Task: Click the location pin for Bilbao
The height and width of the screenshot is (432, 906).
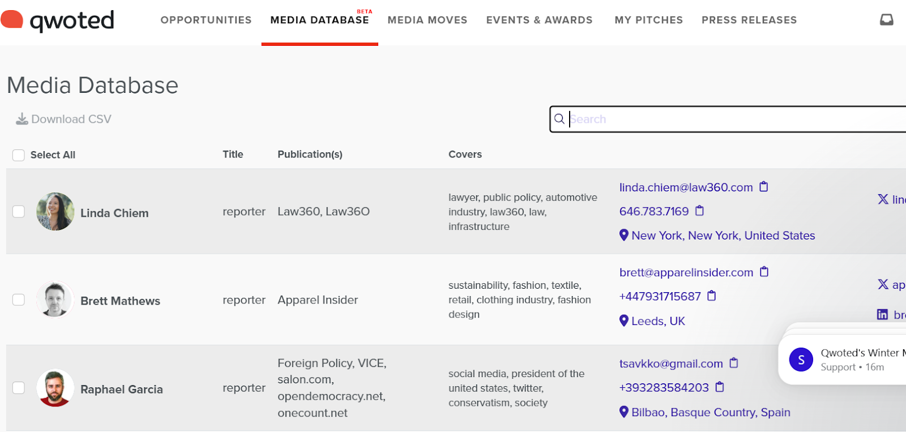Action: (x=624, y=412)
